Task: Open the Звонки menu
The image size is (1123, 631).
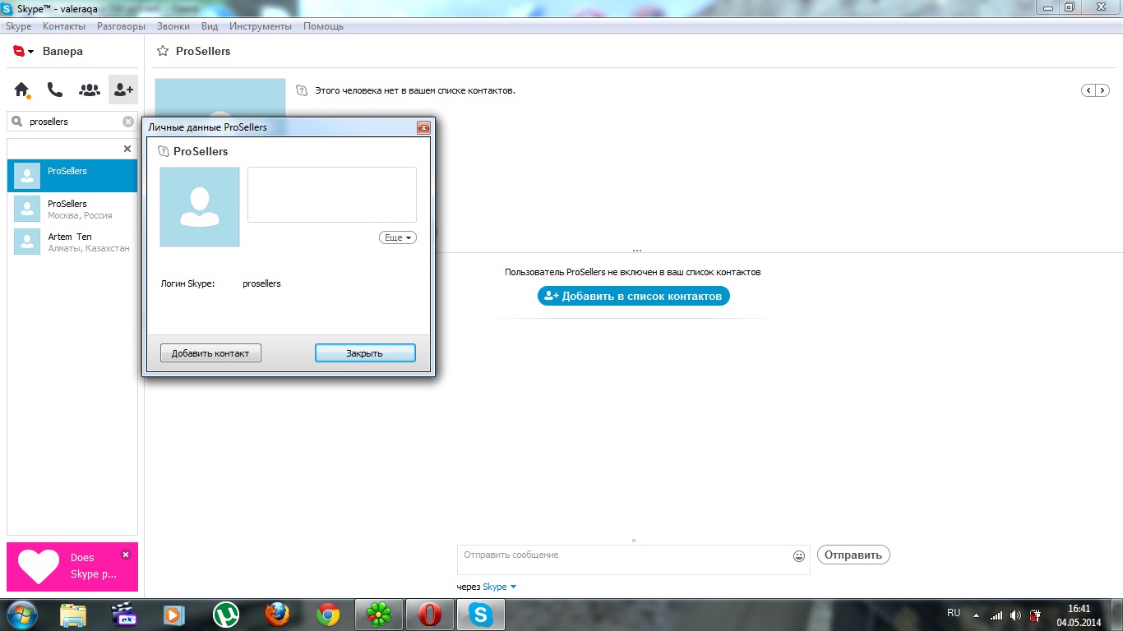Action: tap(173, 26)
